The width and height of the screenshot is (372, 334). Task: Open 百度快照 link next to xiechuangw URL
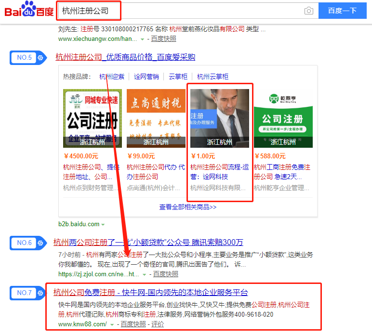163,39
